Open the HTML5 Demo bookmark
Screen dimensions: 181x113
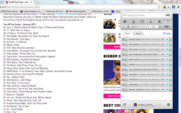tap(99, 11)
